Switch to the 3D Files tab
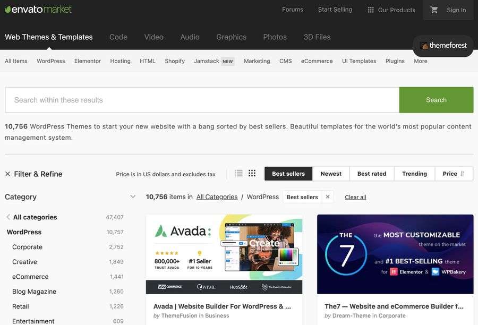The image size is (478, 325). coord(317,37)
